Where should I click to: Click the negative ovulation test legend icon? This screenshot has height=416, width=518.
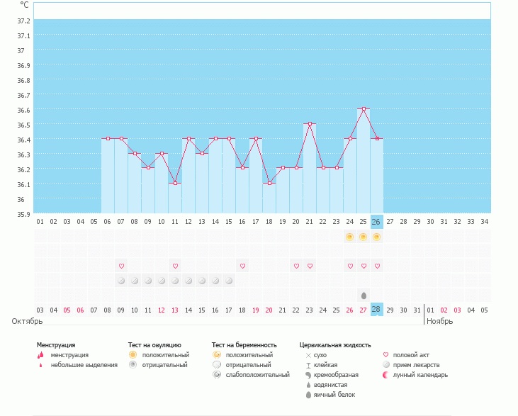(x=133, y=365)
